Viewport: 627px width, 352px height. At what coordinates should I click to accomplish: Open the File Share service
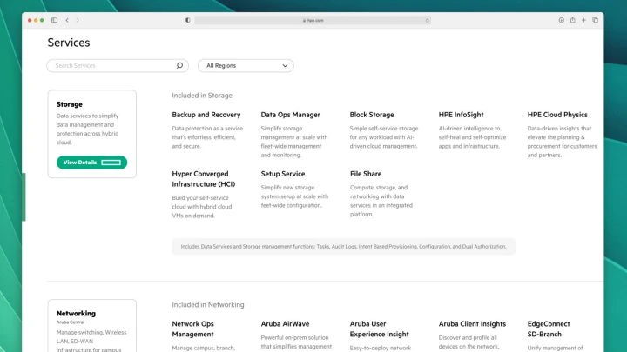[366, 174]
